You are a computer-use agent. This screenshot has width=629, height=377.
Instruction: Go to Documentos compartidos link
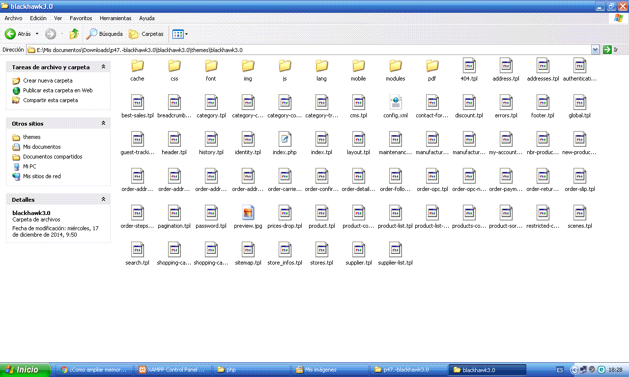[53, 157]
